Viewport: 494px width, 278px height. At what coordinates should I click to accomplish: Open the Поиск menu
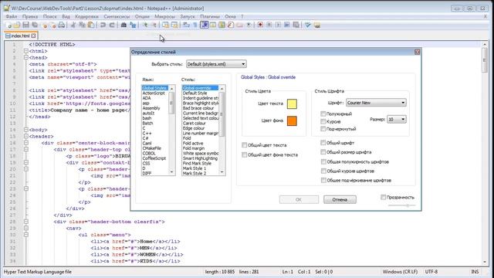pos(49,16)
